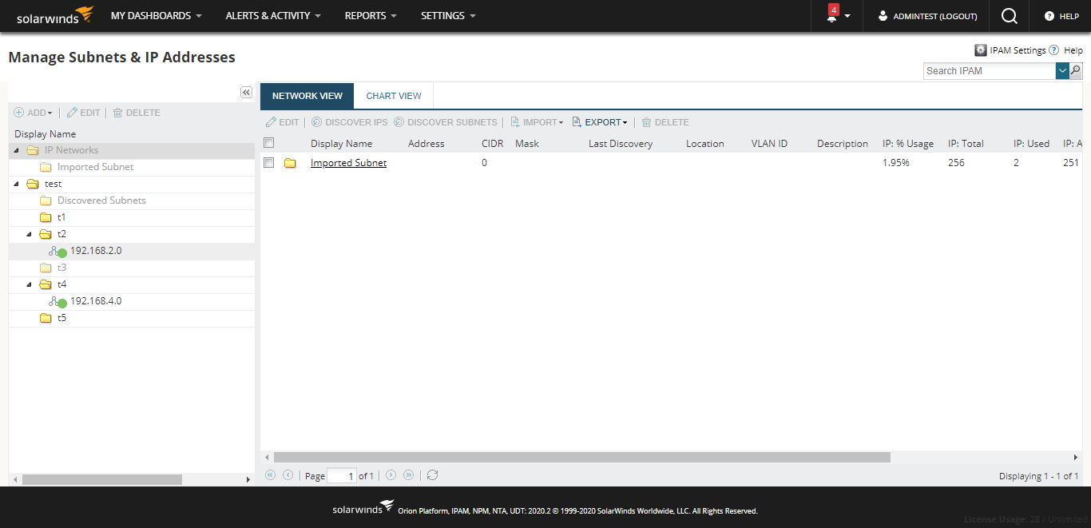Click the t3 folder icon
Image resolution: width=1091 pixels, height=528 pixels.
coord(46,268)
